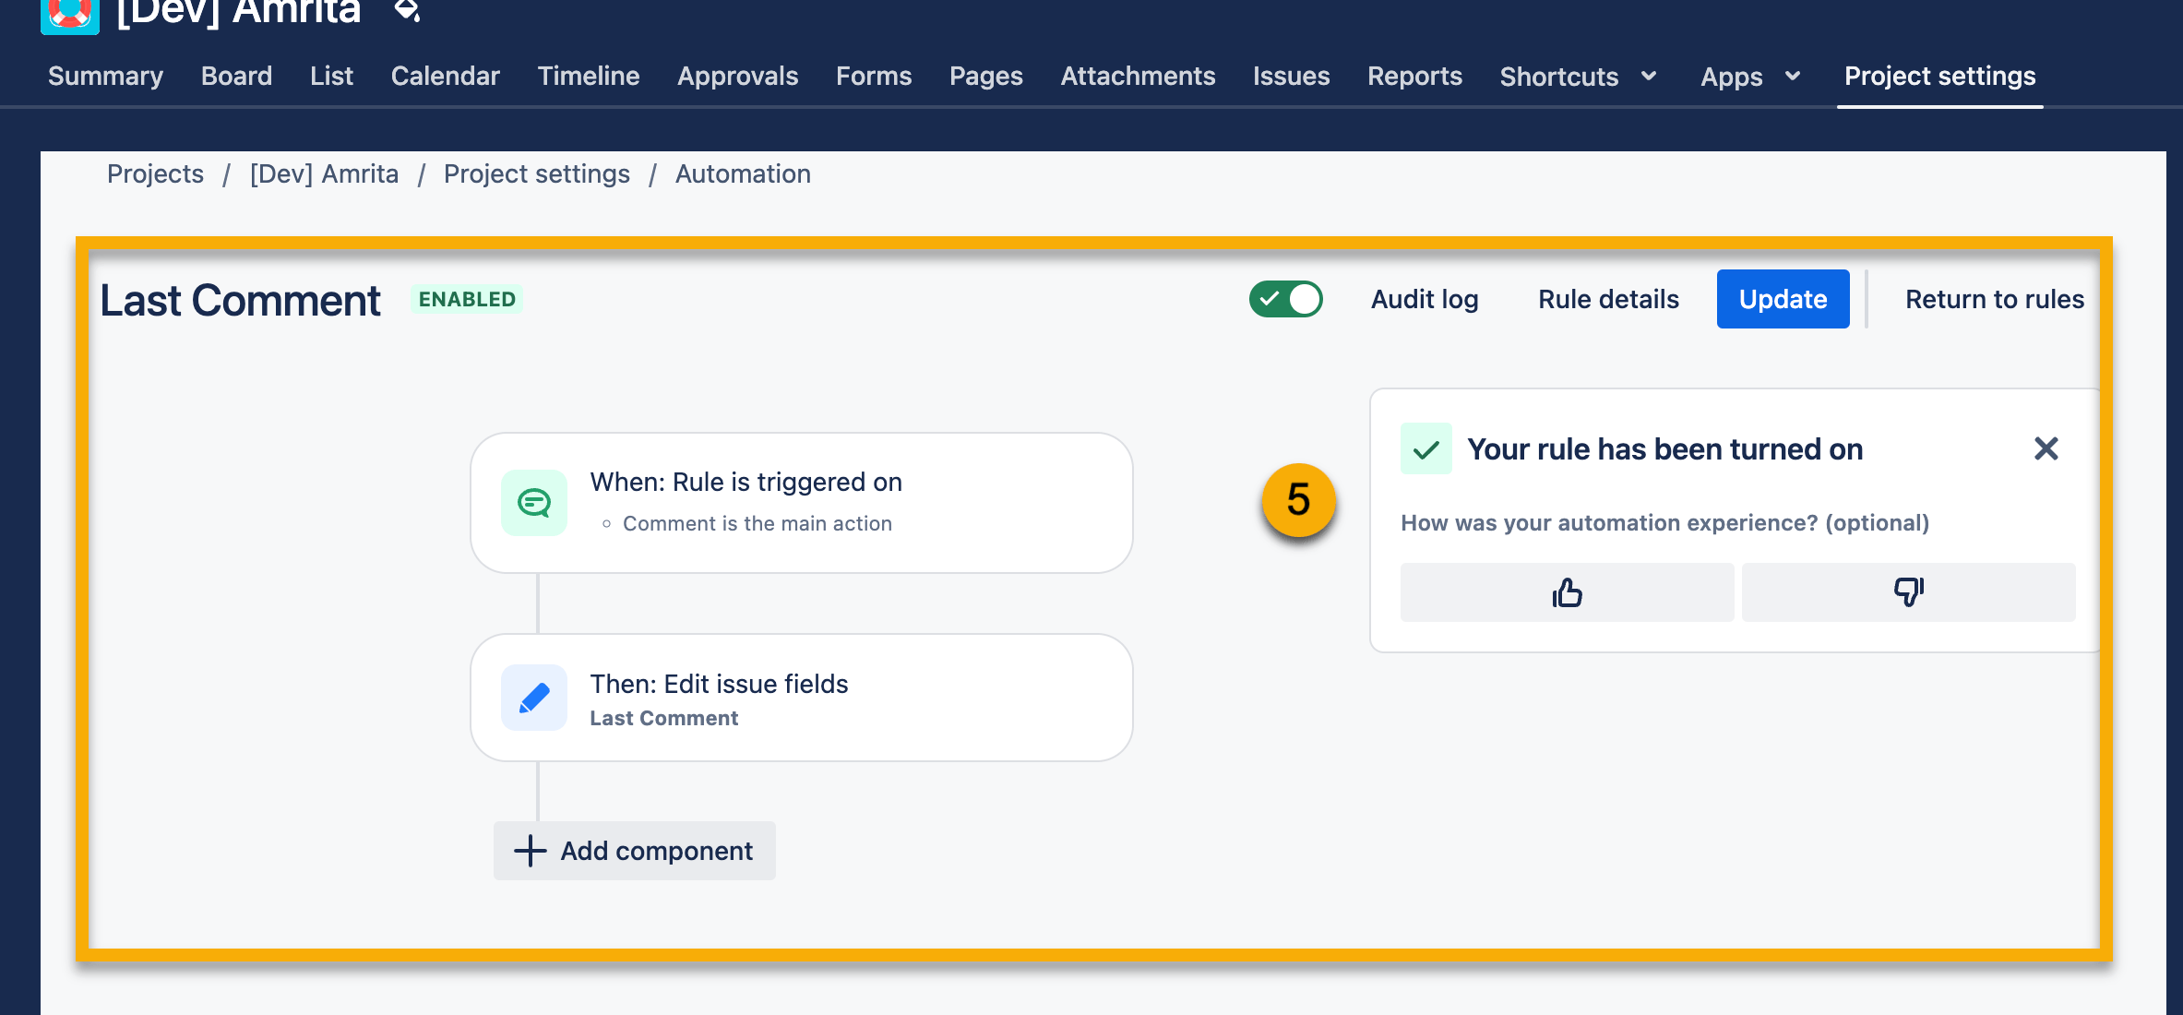Click the pencil icon on Edit issue fields action
Viewport: 2183px width, 1015px height.
pyautogui.click(x=533, y=698)
